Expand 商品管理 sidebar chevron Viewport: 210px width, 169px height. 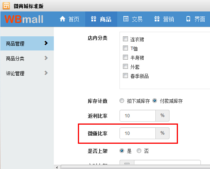(x=46, y=43)
